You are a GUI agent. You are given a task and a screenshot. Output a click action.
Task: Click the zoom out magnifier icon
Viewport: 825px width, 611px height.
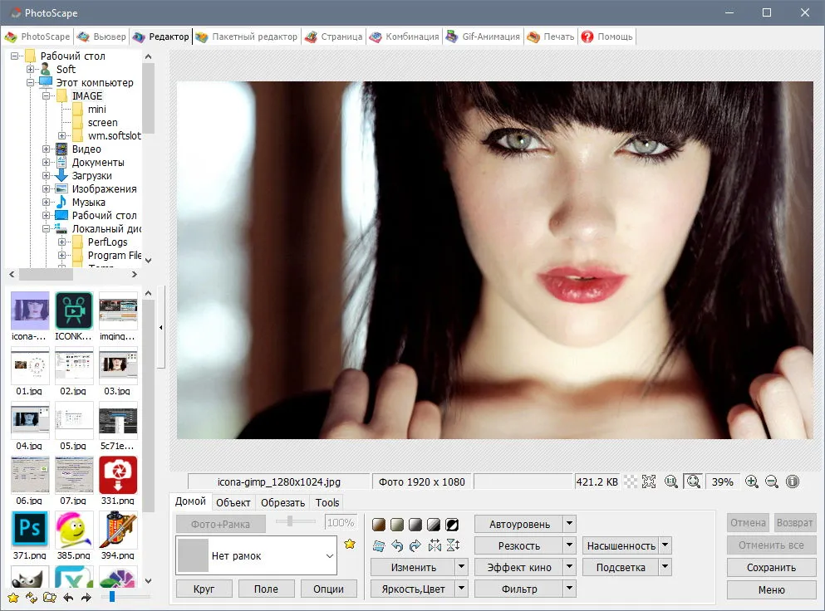click(x=772, y=481)
